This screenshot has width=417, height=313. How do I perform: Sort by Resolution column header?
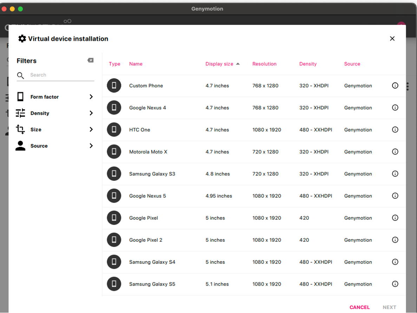264,64
